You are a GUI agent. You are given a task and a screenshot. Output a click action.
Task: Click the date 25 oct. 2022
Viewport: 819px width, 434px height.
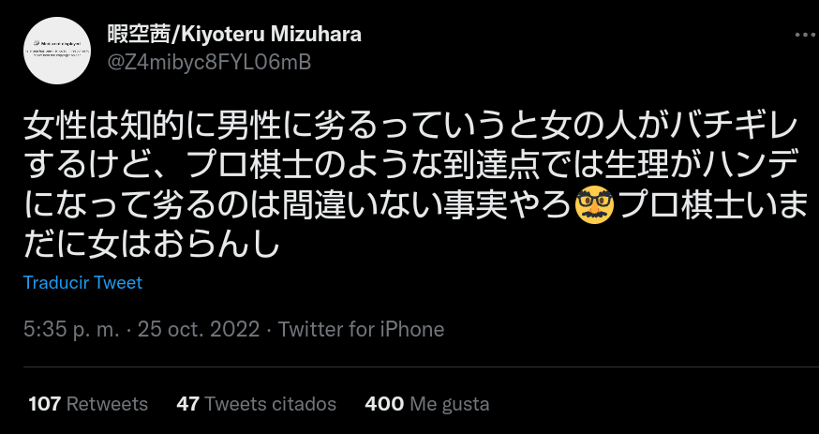click(199, 330)
